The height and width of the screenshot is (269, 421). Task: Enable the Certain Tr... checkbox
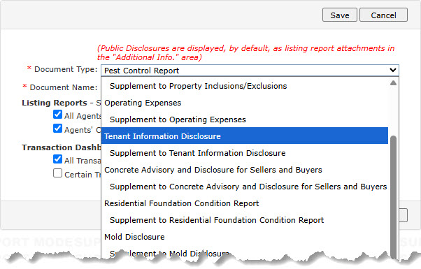57,173
